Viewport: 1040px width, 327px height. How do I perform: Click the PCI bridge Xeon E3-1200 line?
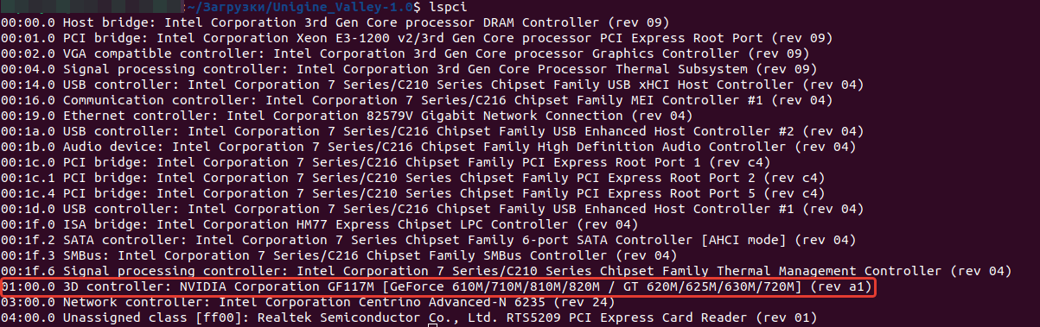coord(417,38)
